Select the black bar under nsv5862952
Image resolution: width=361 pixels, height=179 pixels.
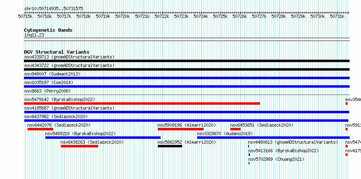click(x=170, y=146)
